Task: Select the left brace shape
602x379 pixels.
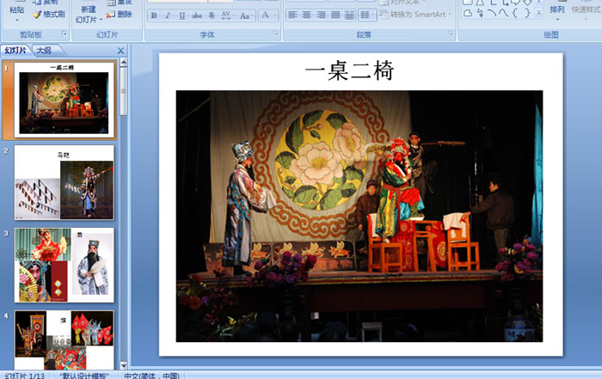Action: [x=515, y=13]
